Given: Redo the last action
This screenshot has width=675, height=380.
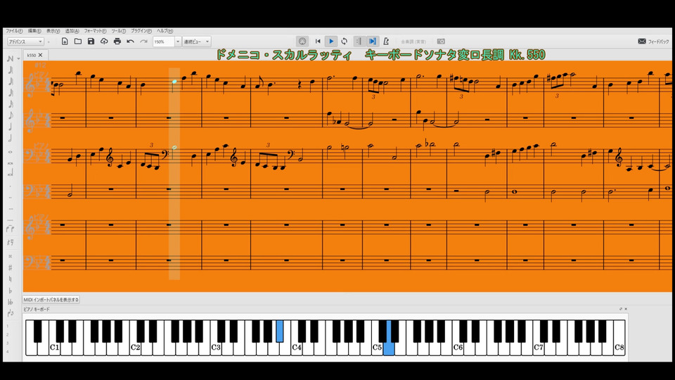Looking at the screenshot, I should pyautogui.click(x=143, y=42).
